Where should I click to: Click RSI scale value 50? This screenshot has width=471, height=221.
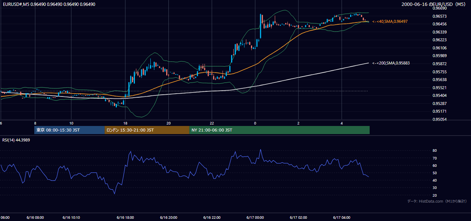coord(435,173)
